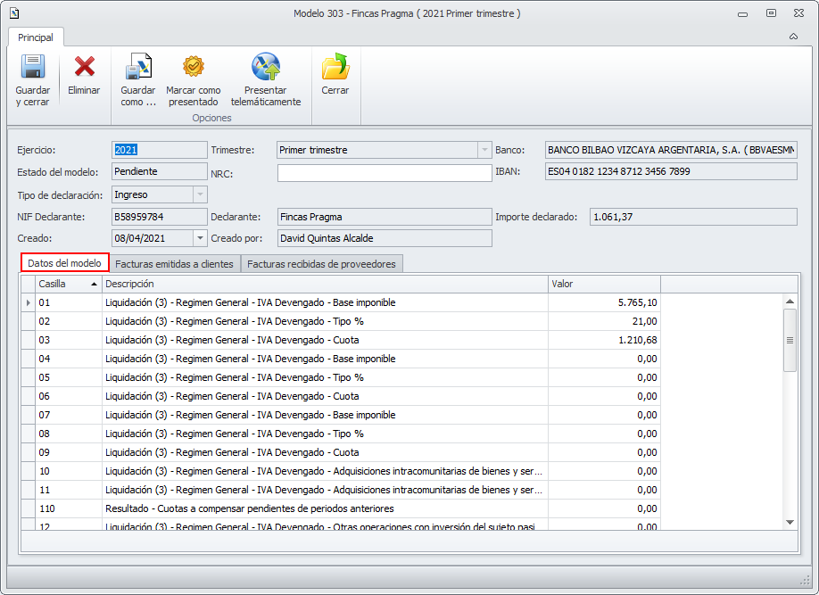Click inside the NRC input field
Viewport: 819px width, 595px height.
[384, 173]
